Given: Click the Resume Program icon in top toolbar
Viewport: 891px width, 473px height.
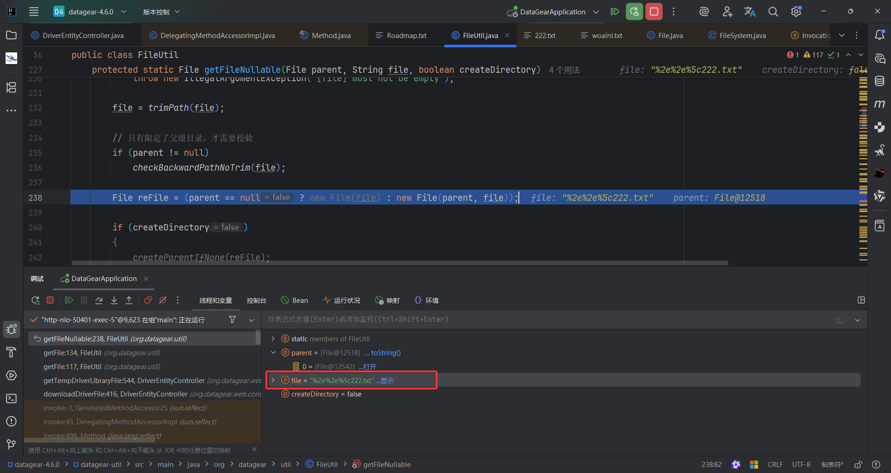Looking at the screenshot, I should 615,12.
